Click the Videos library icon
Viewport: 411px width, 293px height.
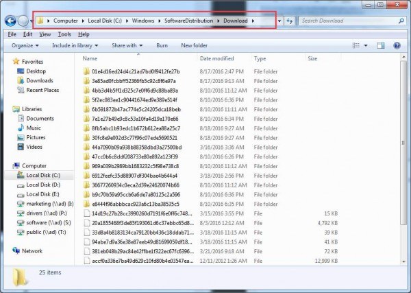click(x=21, y=147)
